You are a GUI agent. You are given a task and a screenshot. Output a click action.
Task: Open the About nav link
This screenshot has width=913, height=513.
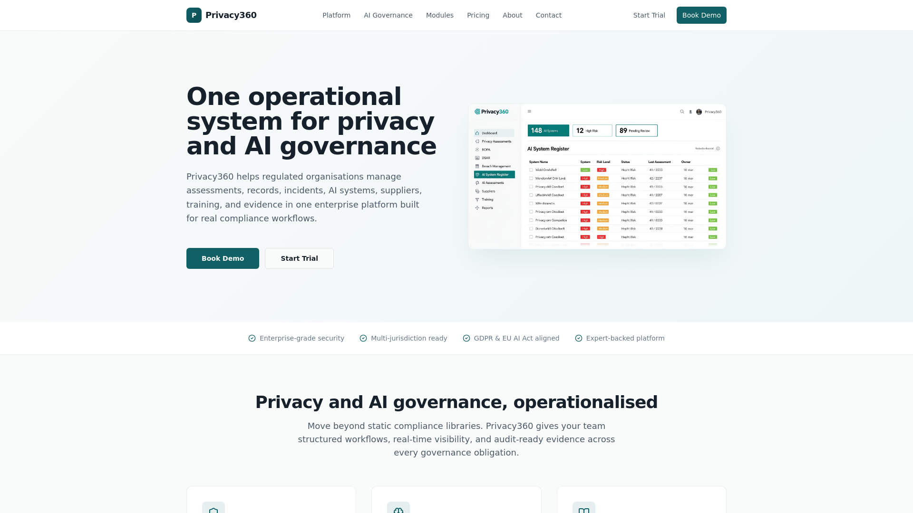coord(513,15)
